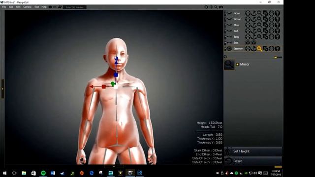Image resolution: width=315 pixels, height=177 pixels.
Task: Select the hand pose tag for Simon
Action: click(x=271, y=19)
